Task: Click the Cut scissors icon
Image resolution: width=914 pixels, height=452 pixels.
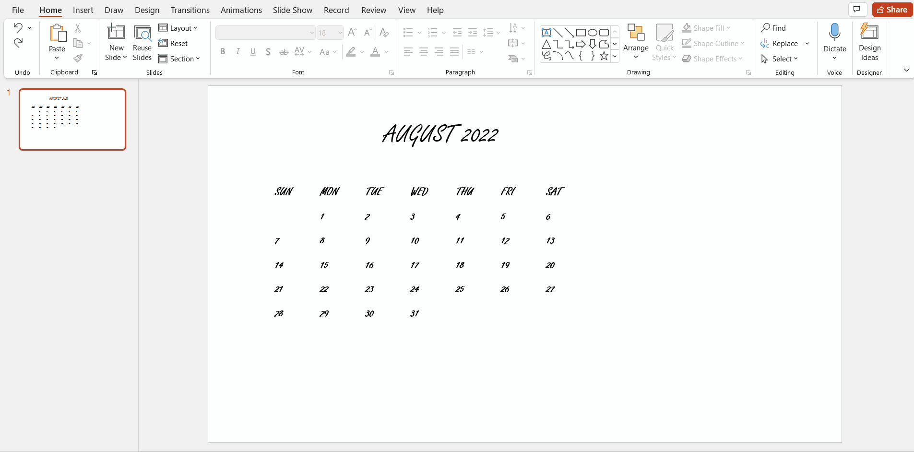Action: pyautogui.click(x=78, y=28)
